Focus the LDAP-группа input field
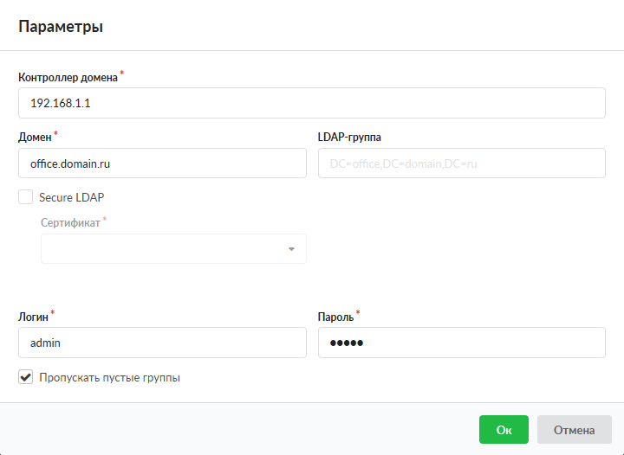 461,163
